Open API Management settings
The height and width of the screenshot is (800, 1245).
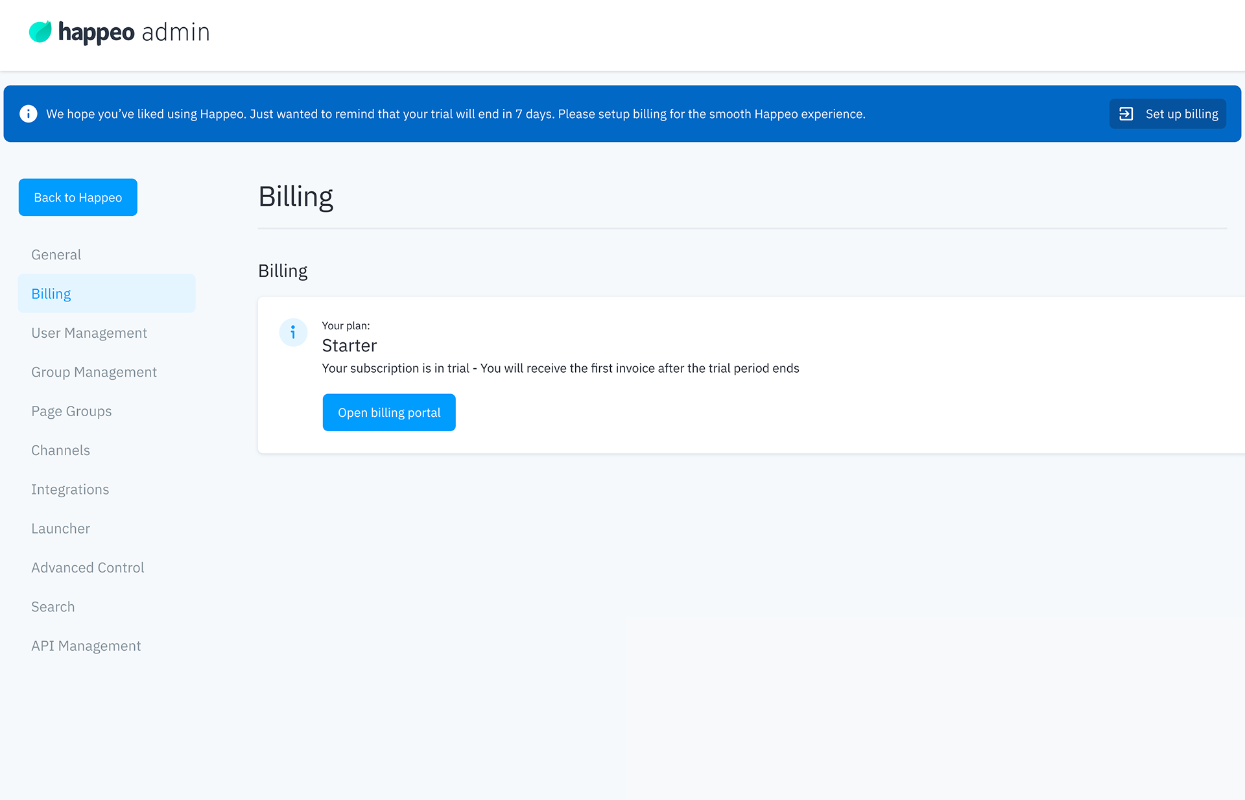click(86, 645)
